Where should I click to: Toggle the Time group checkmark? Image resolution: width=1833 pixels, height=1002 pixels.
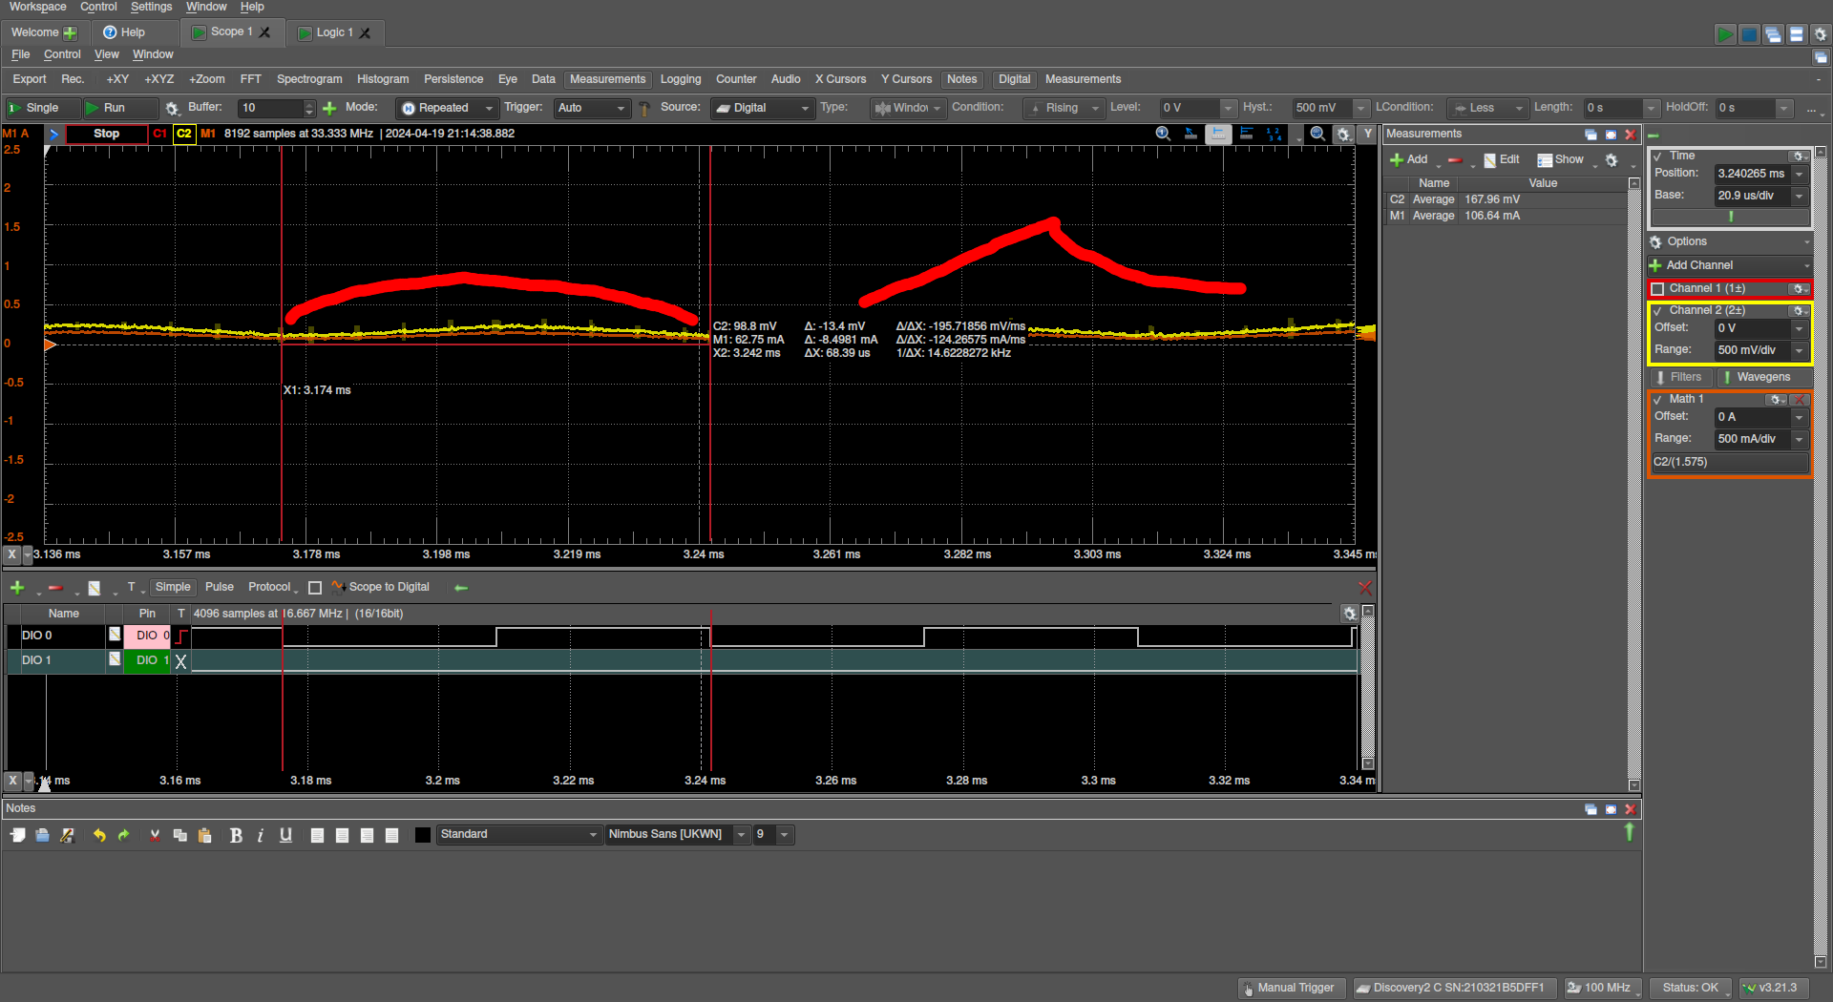click(1657, 156)
